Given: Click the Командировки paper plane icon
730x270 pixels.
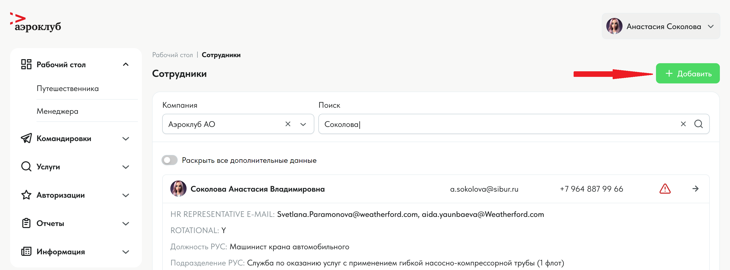Looking at the screenshot, I should tap(26, 139).
